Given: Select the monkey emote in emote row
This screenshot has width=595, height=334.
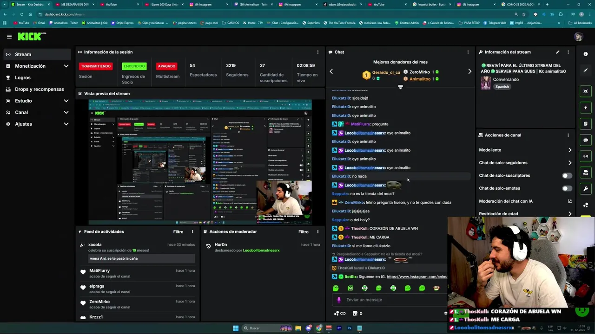Looking at the screenshot, I should point(436,288).
